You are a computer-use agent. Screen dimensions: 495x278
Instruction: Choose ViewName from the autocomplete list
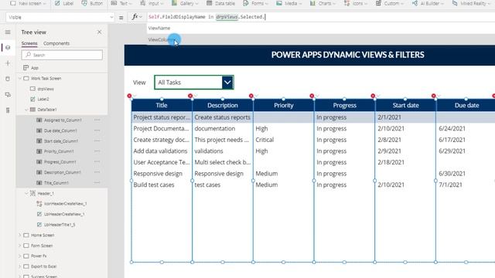point(159,28)
